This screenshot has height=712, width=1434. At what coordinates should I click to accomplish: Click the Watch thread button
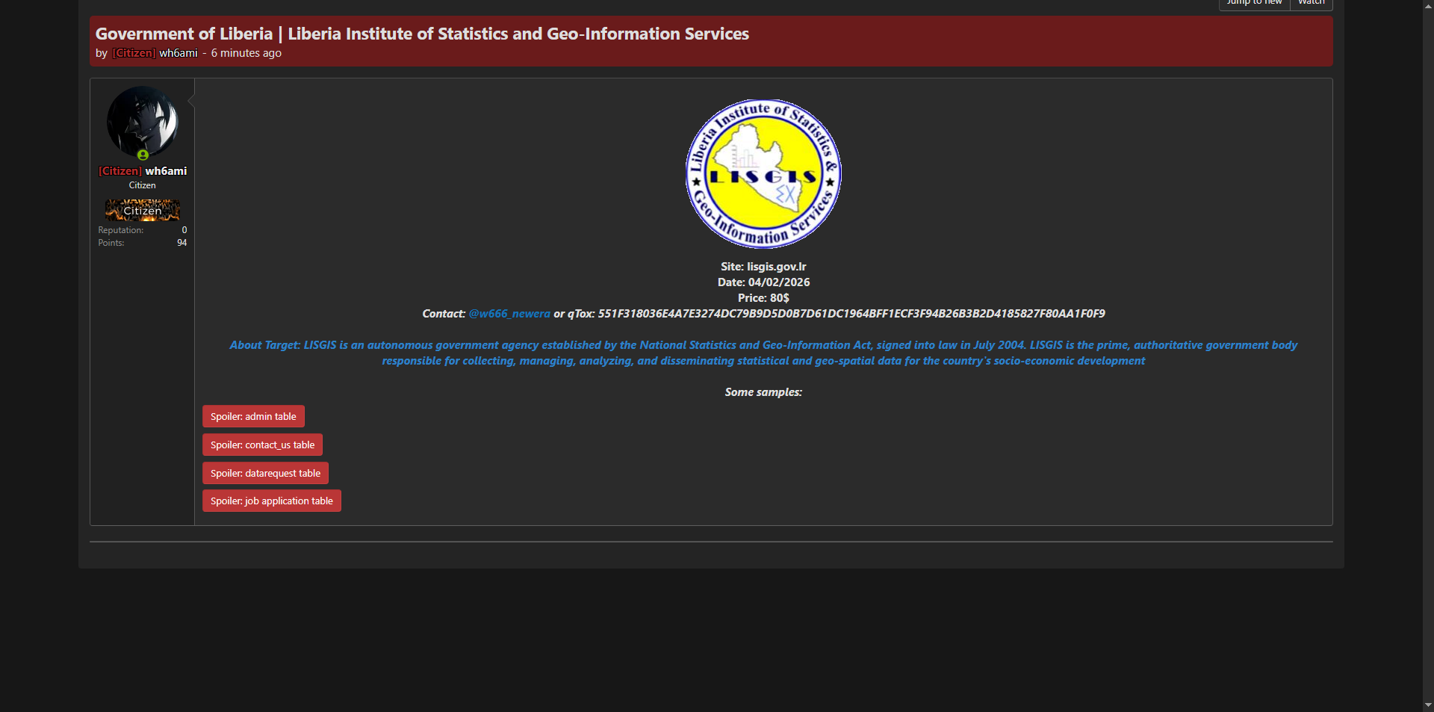[1311, 4]
